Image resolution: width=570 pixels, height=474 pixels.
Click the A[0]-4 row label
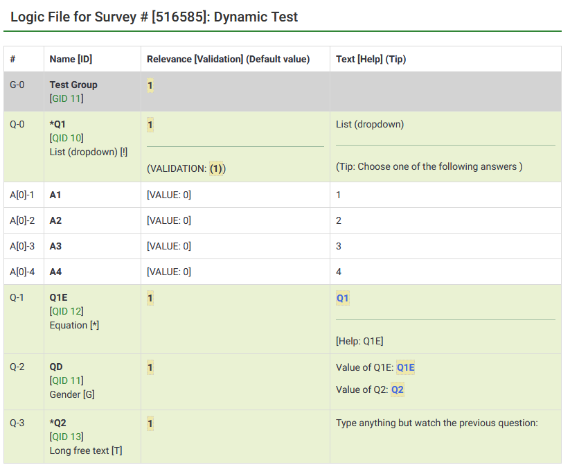(x=22, y=272)
